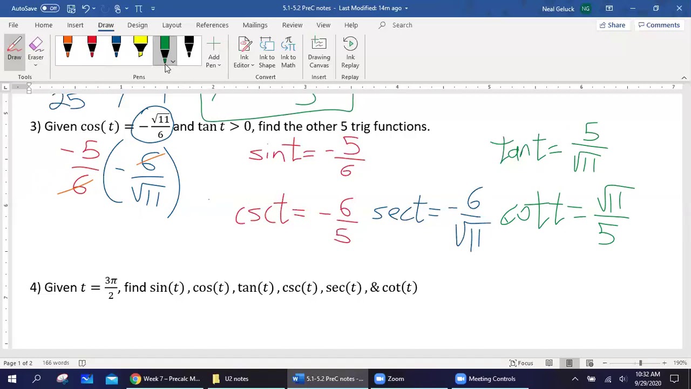Zoom out with the minus button
Image resolution: width=691 pixels, height=389 pixels.
tap(605, 363)
